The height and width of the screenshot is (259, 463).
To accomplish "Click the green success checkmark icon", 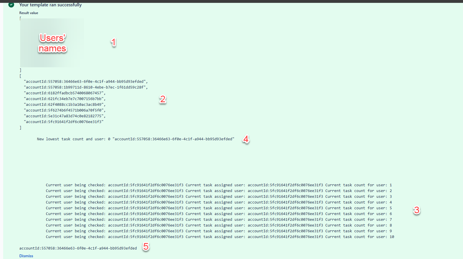I will pyautogui.click(x=11, y=5).
